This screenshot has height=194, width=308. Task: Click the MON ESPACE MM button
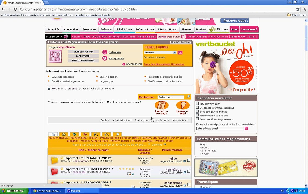[x=83, y=51]
